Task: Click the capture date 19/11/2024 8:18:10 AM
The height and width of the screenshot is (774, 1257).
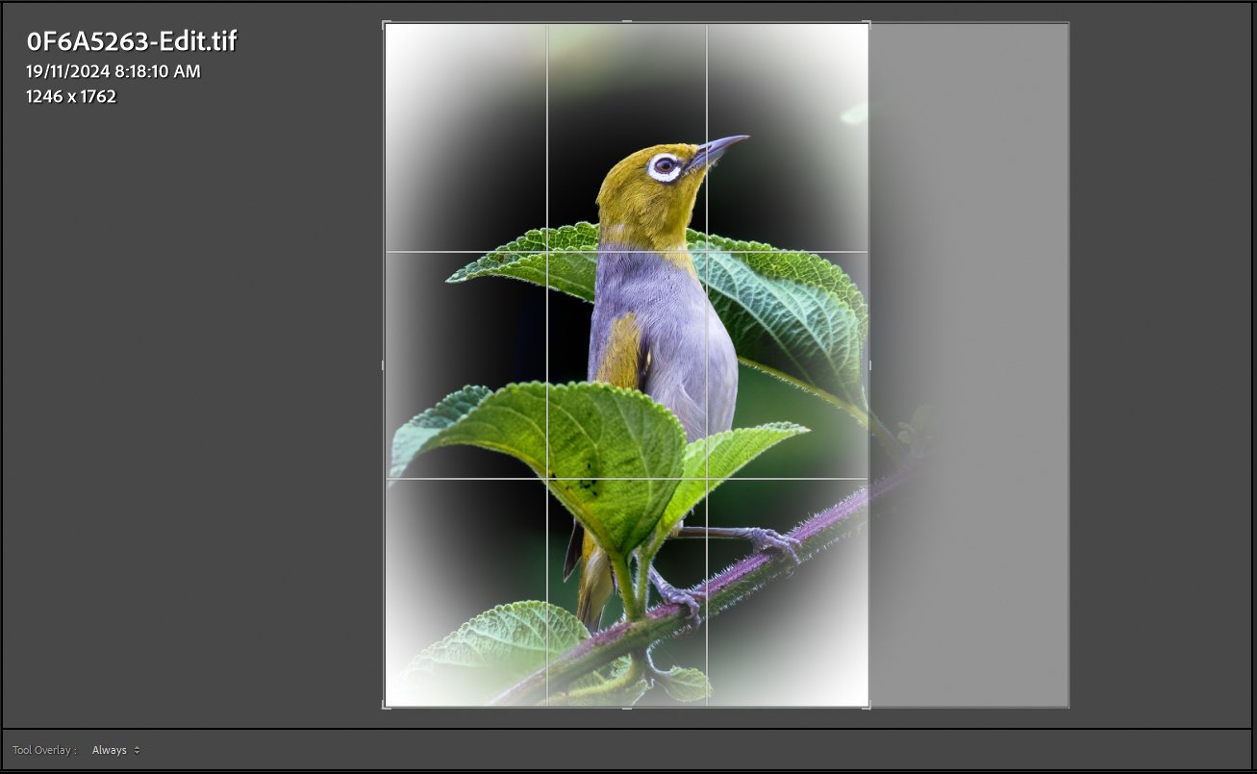Action: click(x=113, y=71)
